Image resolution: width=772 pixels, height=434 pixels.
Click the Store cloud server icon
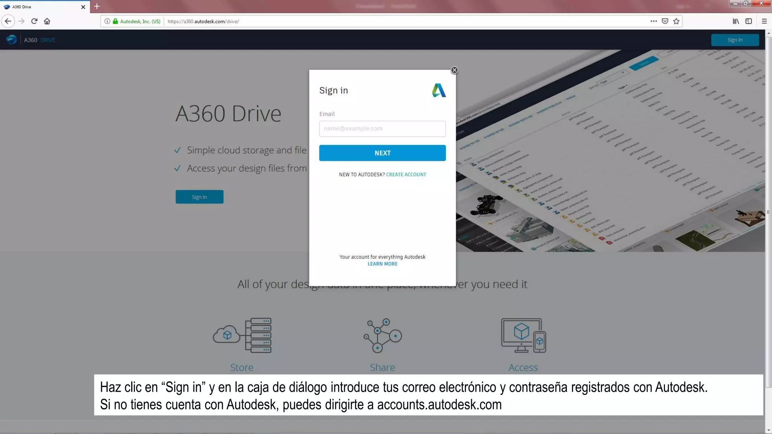point(242,335)
